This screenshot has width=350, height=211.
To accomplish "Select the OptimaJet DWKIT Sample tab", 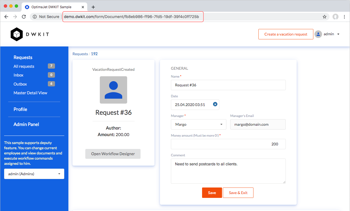I will pyautogui.click(x=55, y=7).
